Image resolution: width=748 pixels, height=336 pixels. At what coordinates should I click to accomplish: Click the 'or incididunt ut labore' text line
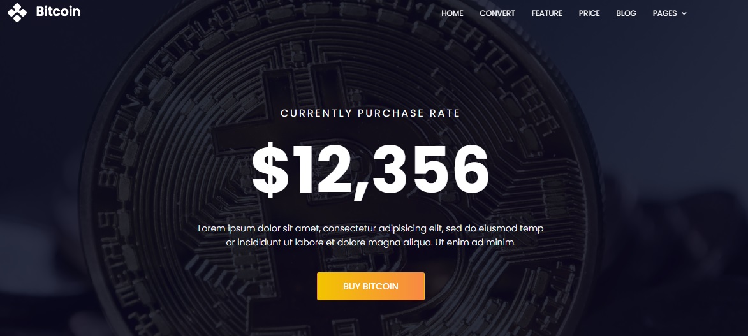(370, 242)
